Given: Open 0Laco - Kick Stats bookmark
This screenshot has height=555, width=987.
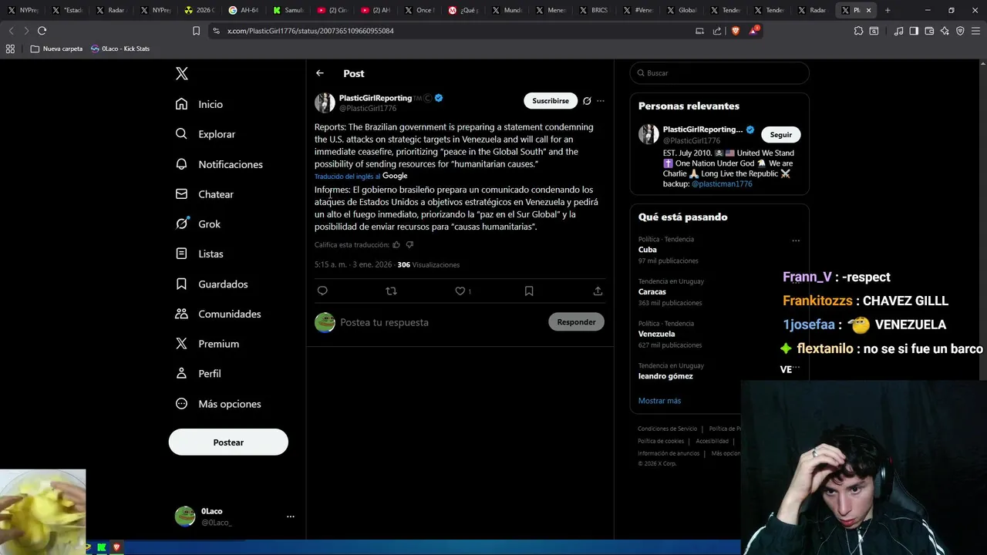Looking at the screenshot, I should click(x=120, y=49).
